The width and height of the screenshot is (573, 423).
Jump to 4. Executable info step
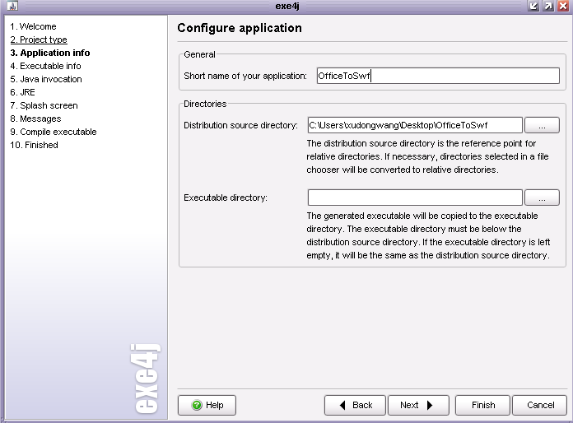pyautogui.click(x=45, y=66)
